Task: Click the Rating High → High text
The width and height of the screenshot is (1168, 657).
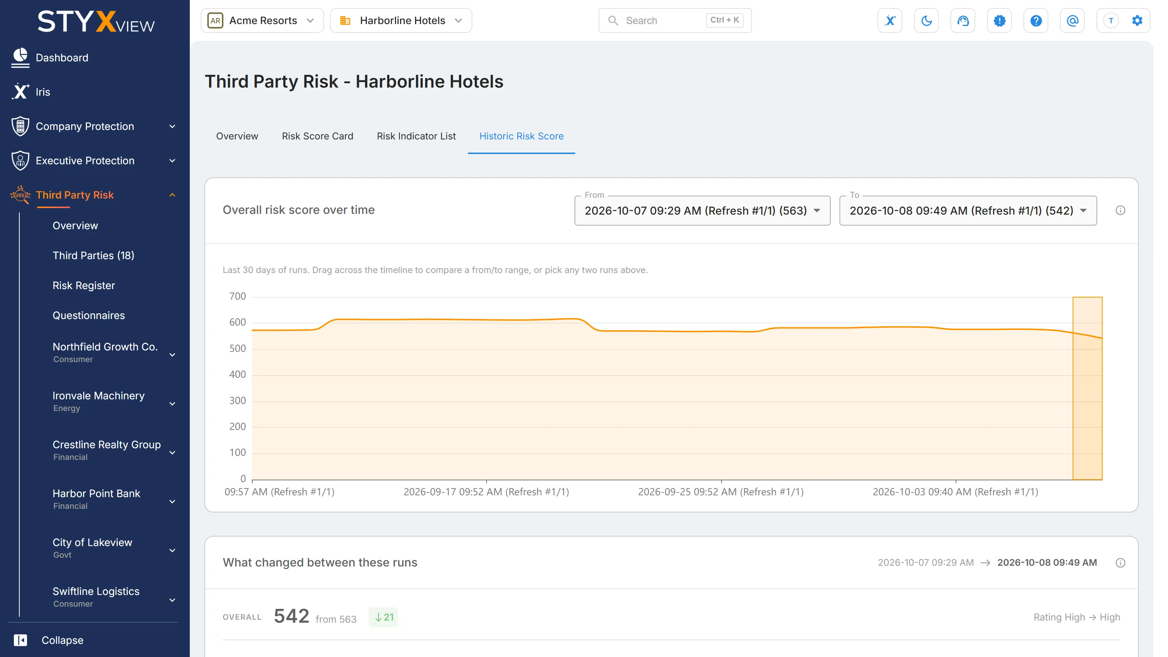Action: pos(1076,617)
